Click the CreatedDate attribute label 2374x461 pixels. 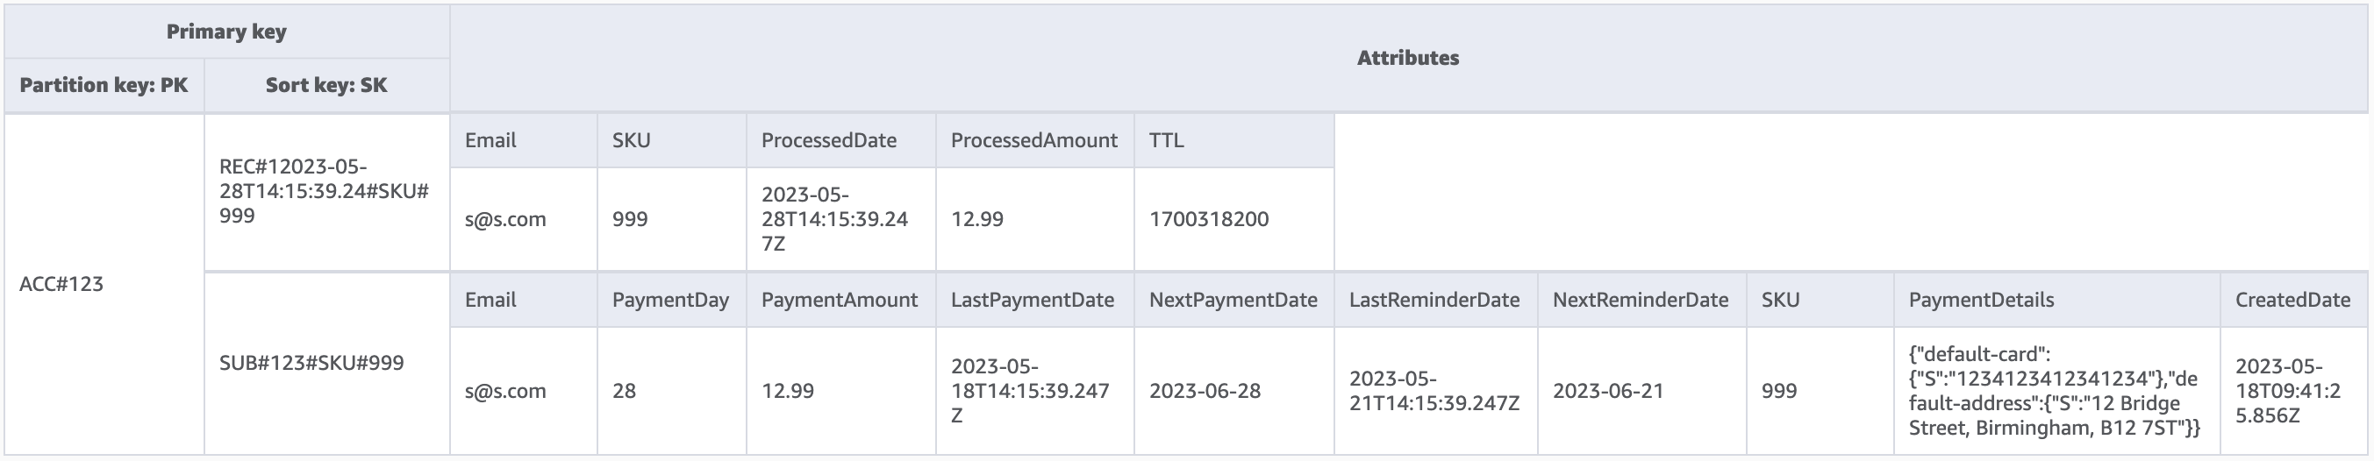coord(2293,300)
